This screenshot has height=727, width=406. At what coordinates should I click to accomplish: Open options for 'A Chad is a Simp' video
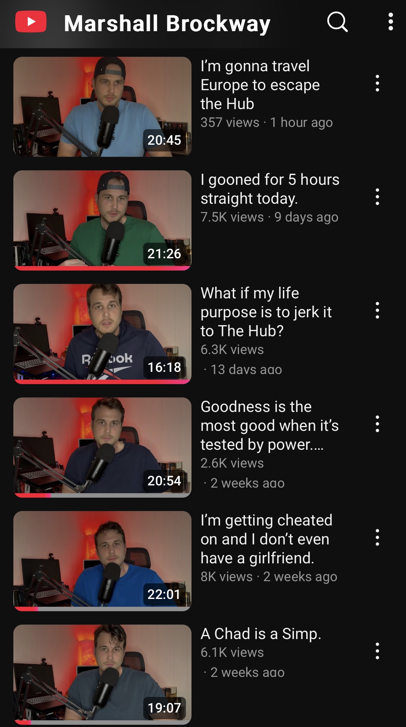click(377, 651)
